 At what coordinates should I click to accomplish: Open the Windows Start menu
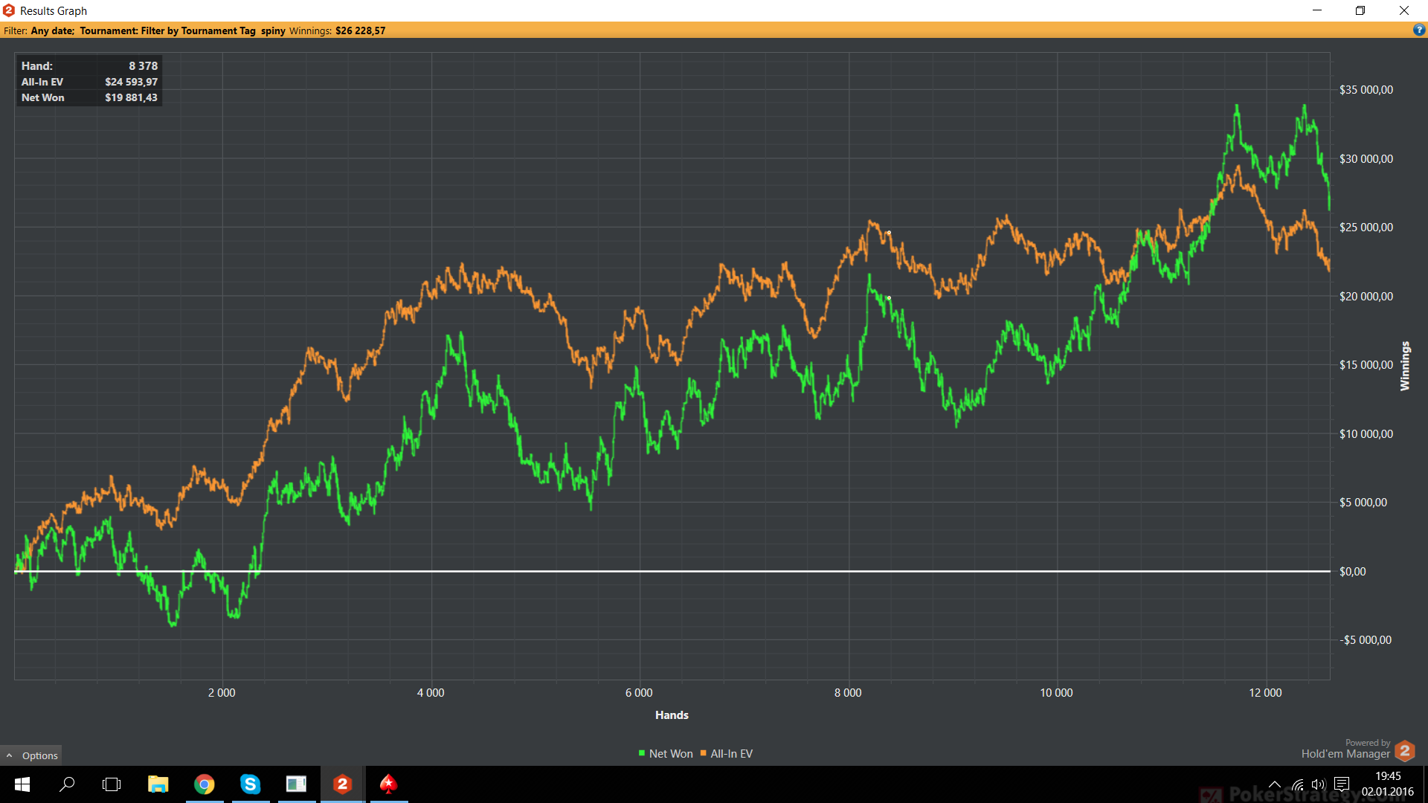tap(22, 784)
